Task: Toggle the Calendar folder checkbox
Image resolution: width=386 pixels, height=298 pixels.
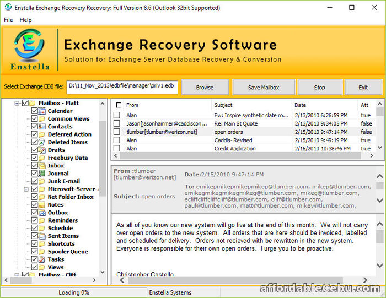Action: (35, 111)
